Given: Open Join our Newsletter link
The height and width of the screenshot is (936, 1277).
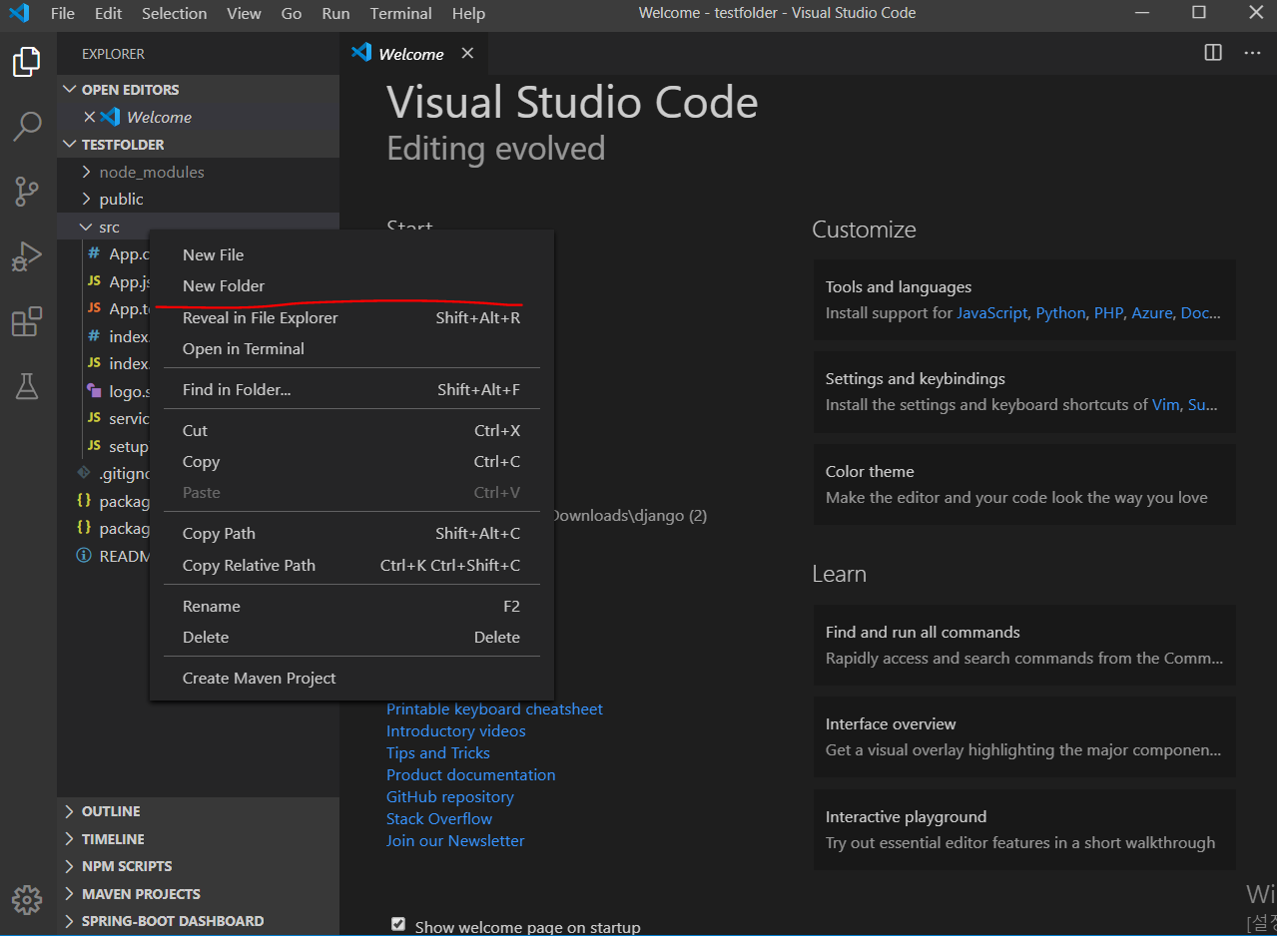Looking at the screenshot, I should coord(455,840).
